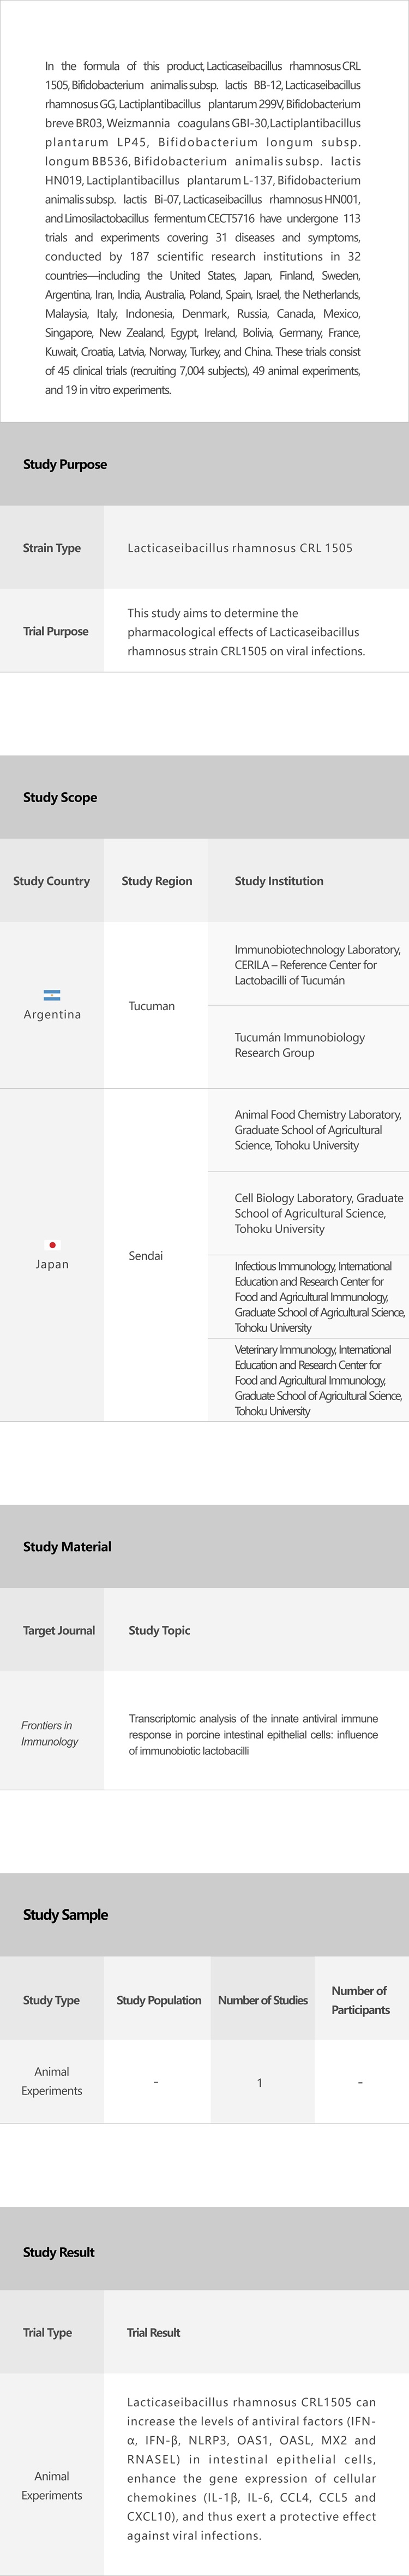The height and width of the screenshot is (2576, 409).
Task: Click the Transcriptomic analysis study topic text
Action: tap(253, 1734)
